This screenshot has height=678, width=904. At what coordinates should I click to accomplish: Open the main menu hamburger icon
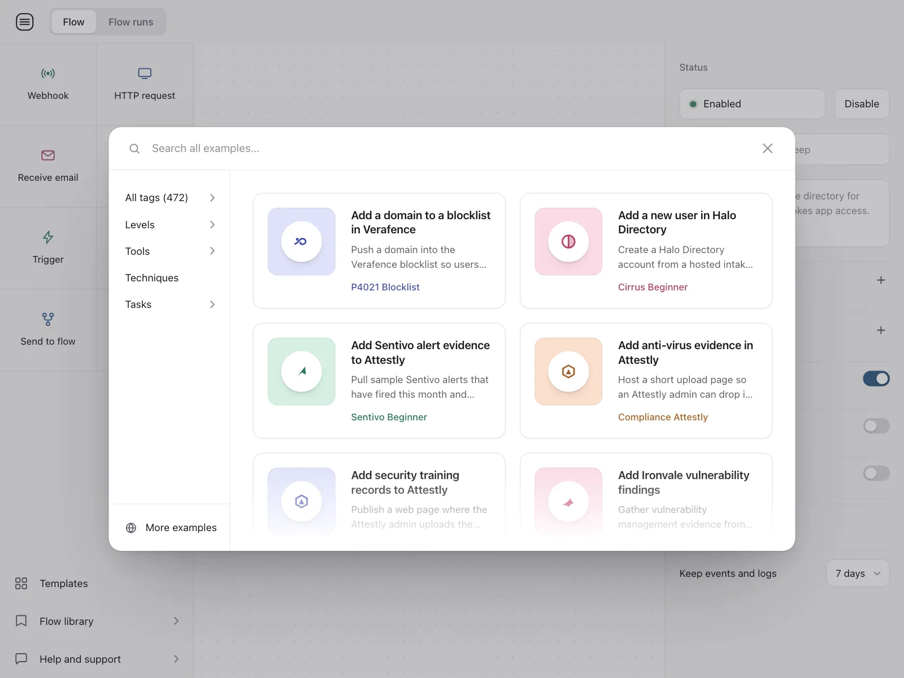point(24,22)
